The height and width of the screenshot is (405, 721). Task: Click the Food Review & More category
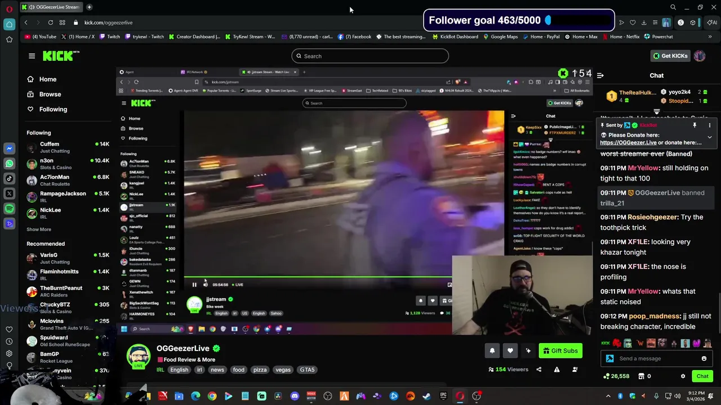click(189, 359)
